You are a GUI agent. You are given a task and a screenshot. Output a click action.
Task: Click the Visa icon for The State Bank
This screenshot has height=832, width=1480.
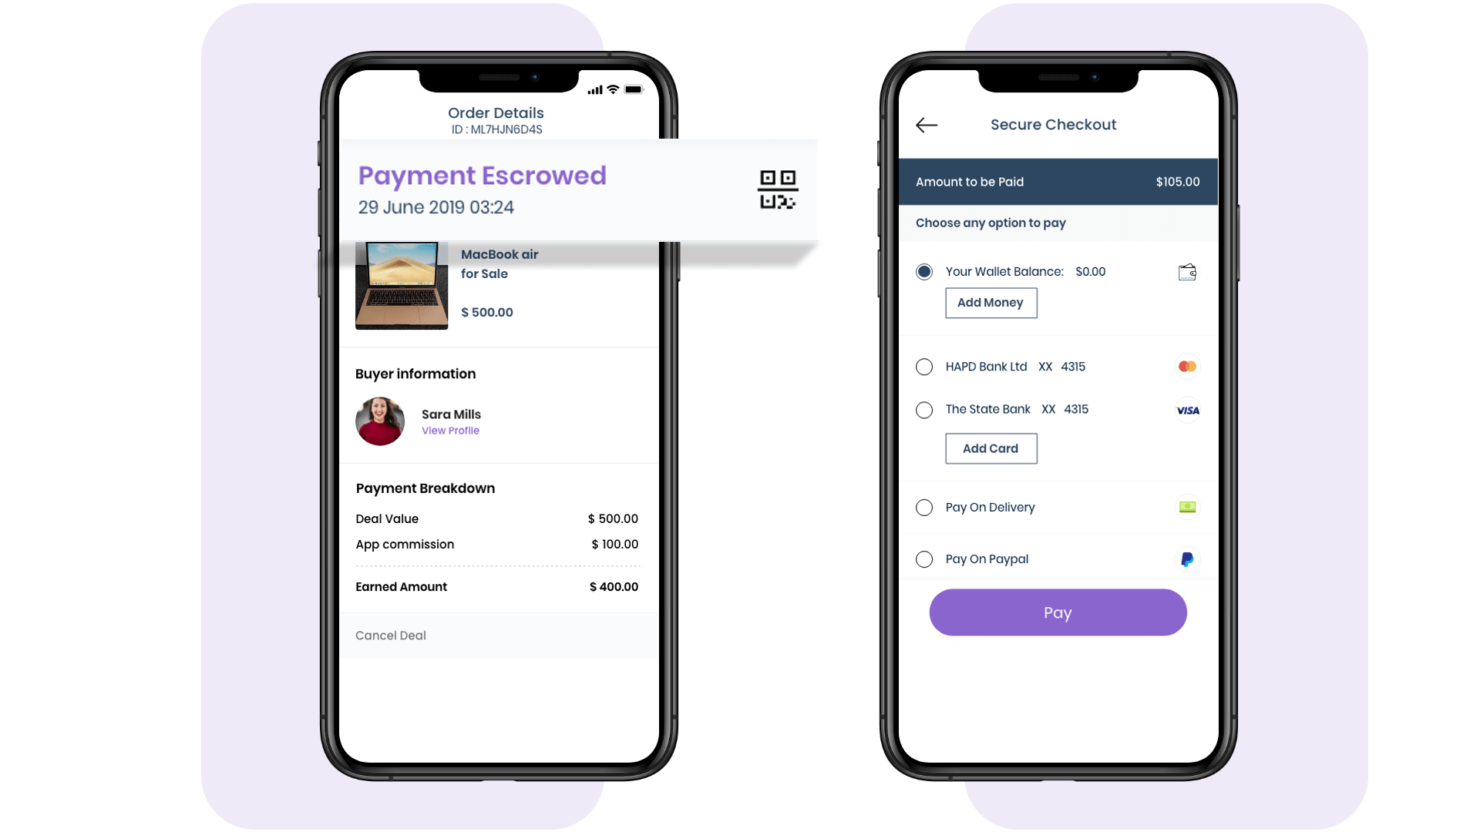1187,409
